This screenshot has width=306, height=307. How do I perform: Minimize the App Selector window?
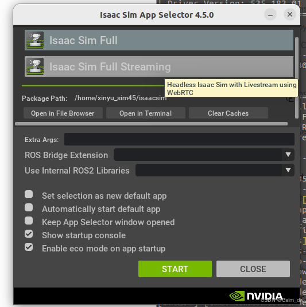(270, 14)
